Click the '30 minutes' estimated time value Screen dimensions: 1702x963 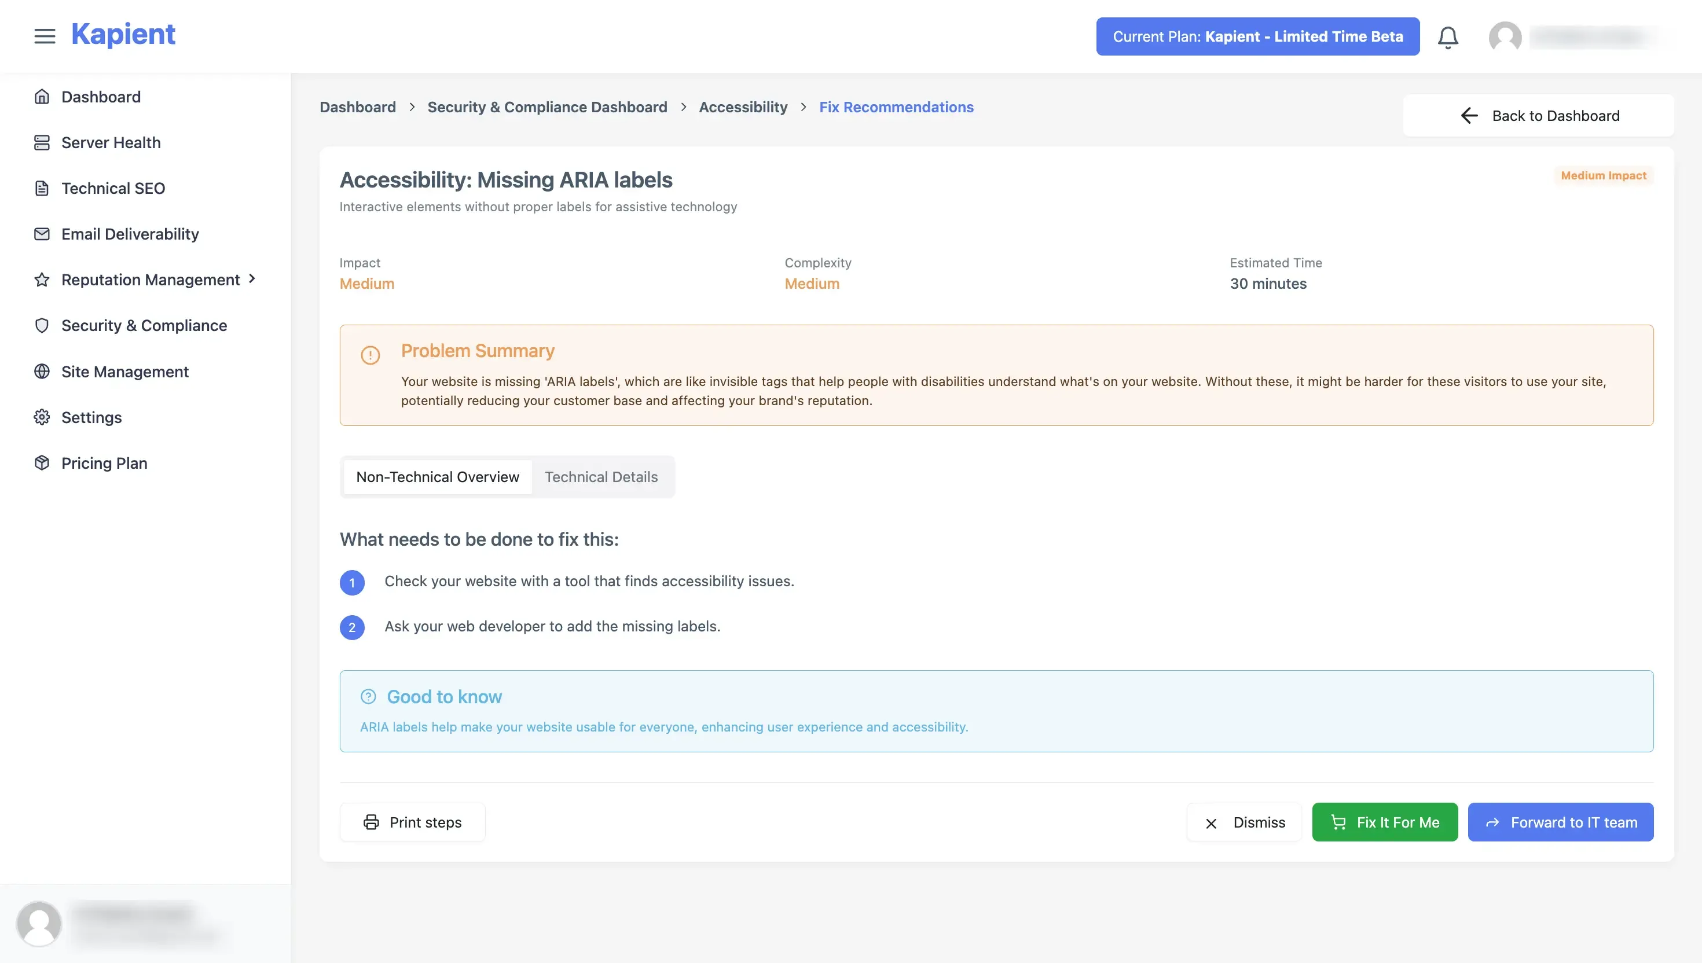tap(1267, 283)
